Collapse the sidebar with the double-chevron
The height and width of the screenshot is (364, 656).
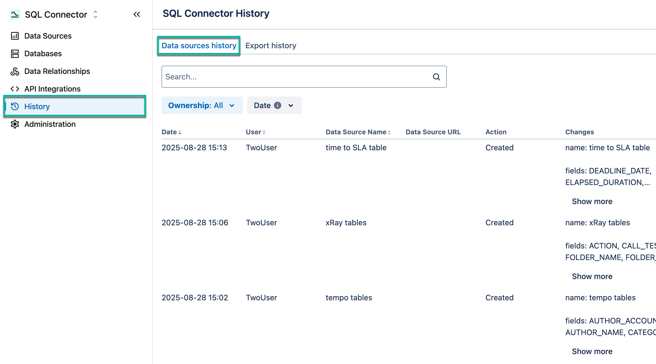click(137, 14)
